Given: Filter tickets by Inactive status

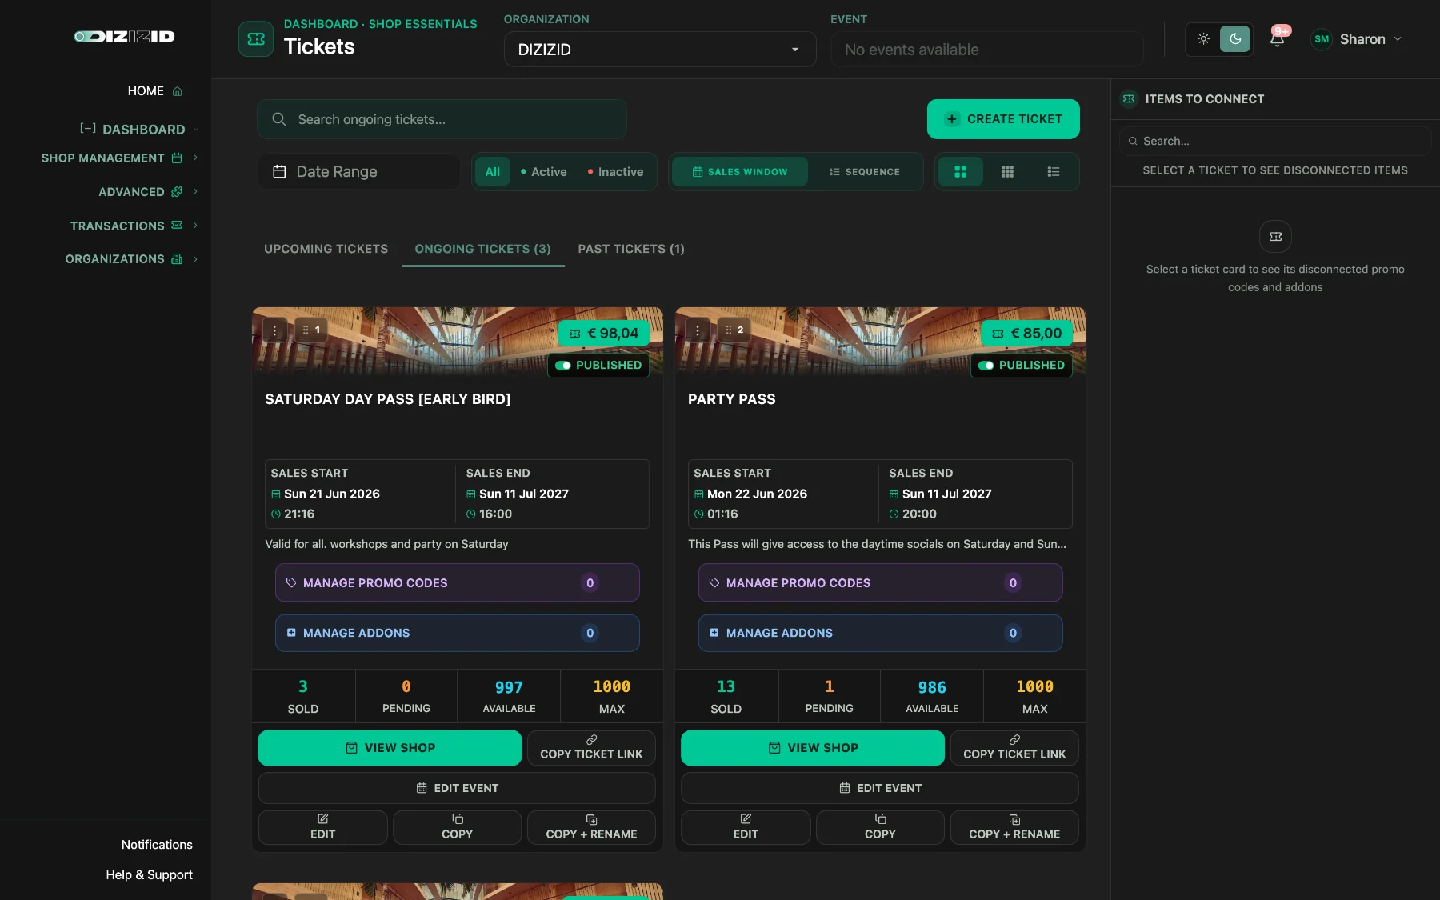Looking at the screenshot, I should (615, 171).
